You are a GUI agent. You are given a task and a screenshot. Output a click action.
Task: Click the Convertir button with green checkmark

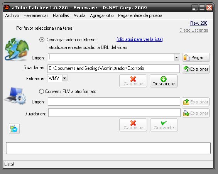[x=164, y=125]
